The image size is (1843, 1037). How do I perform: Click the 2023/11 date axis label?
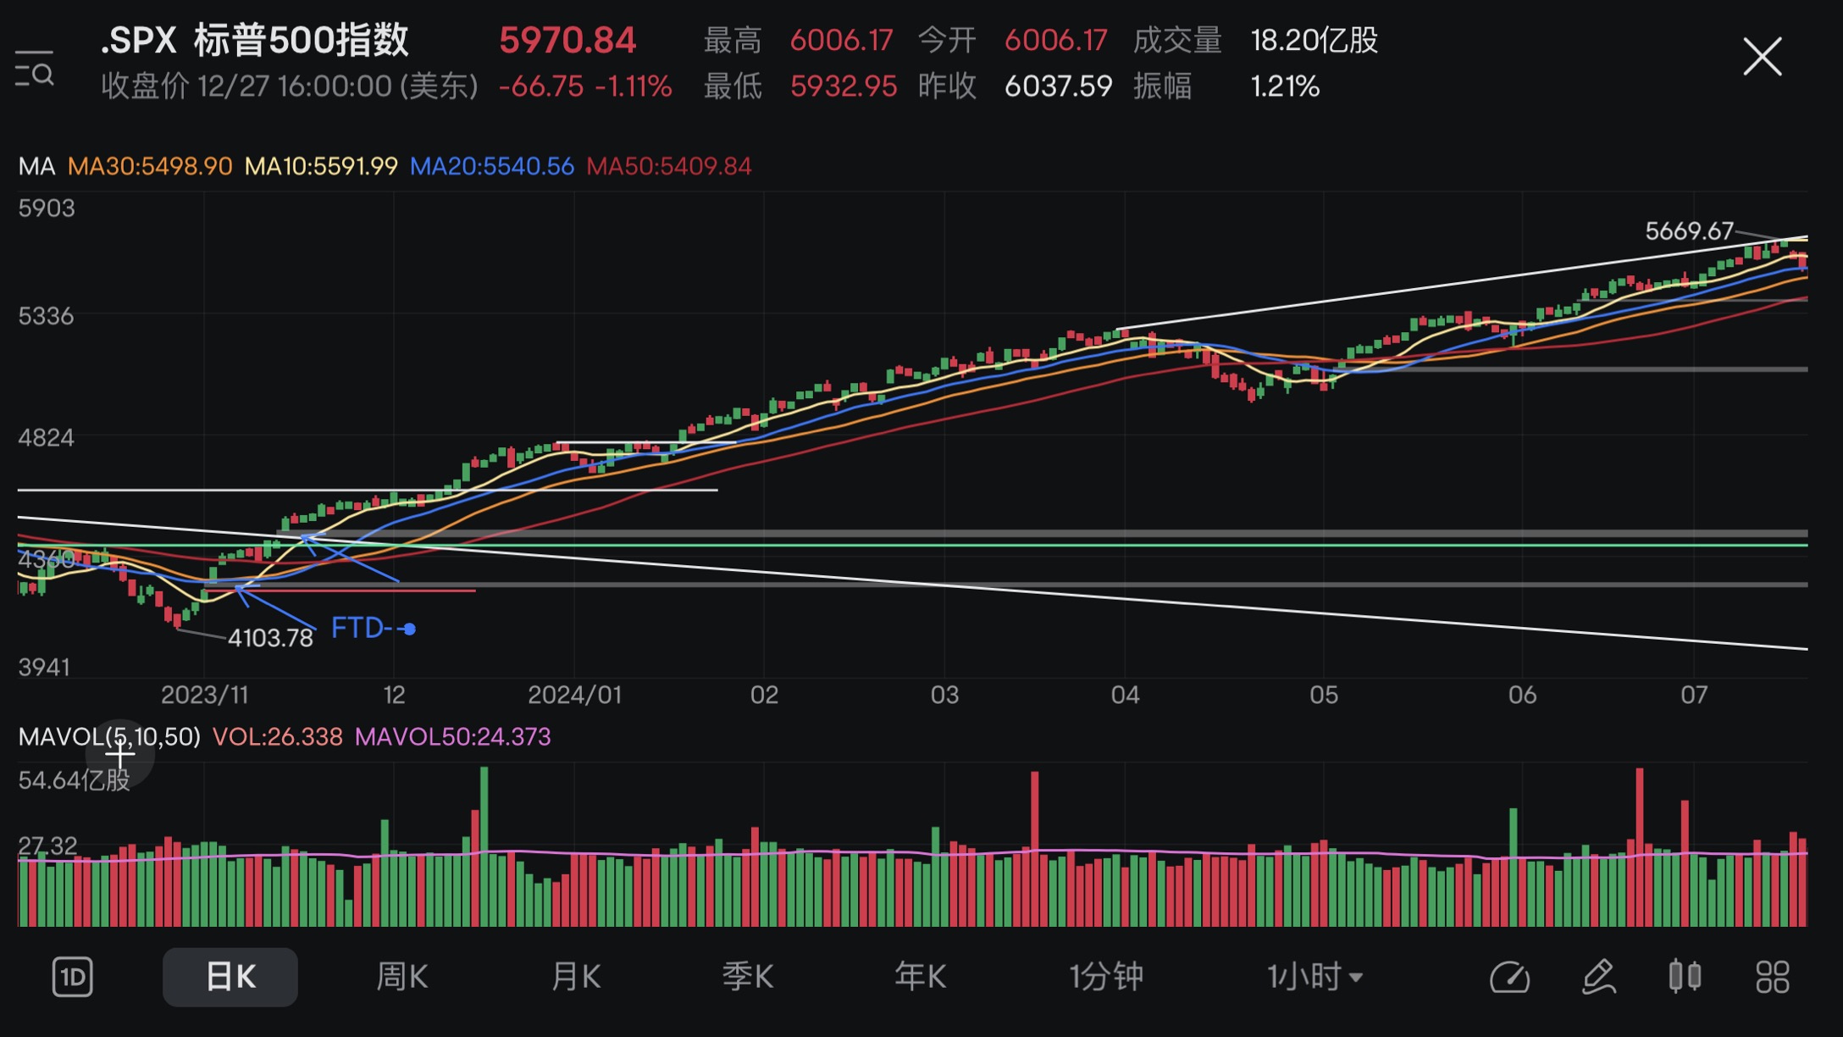[205, 696]
